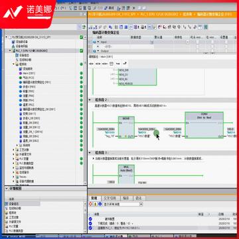239x239 pixels.
Task: Switch to the 编译 compile tab
Action: [x=125, y=199]
